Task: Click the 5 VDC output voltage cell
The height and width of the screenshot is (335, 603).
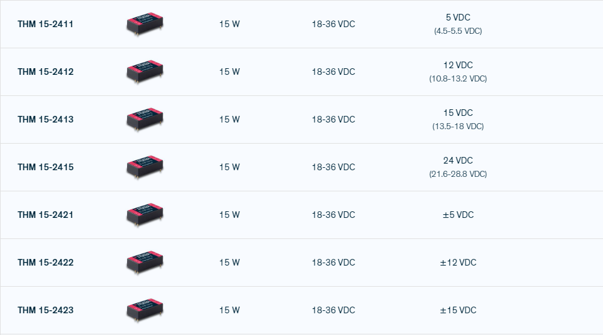Action: [458, 18]
